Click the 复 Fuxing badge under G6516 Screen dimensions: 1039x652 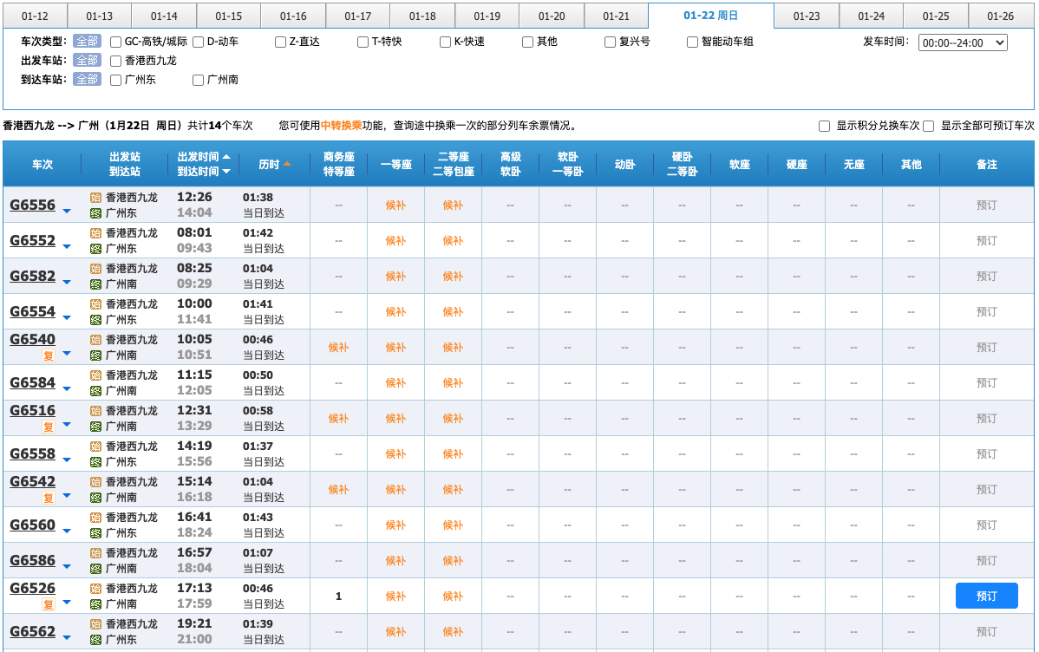[x=49, y=427]
